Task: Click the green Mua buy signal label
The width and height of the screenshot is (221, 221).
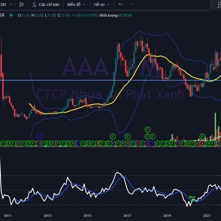Action: [x=192, y=197]
